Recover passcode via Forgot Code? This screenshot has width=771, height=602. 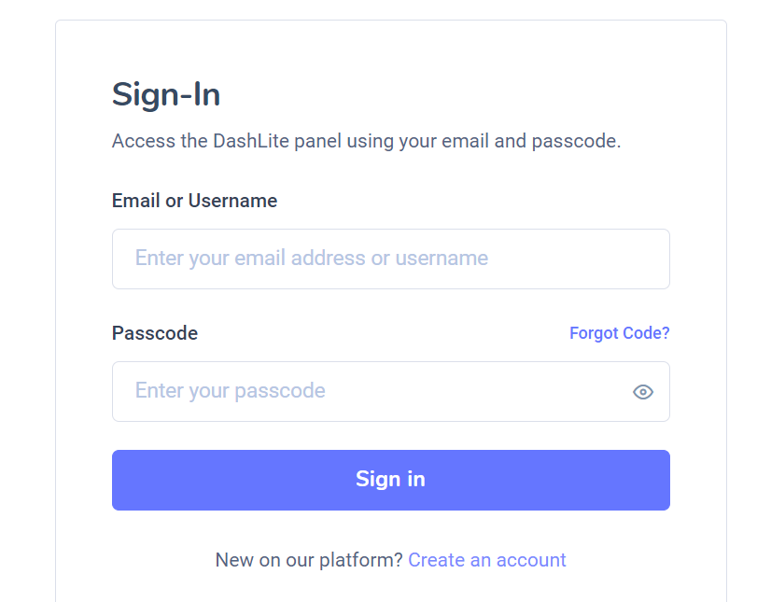click(x=619, y=333)
